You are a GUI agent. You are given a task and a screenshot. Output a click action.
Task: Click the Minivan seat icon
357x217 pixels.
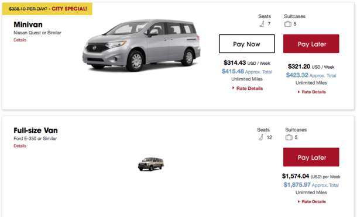[262, 24]
